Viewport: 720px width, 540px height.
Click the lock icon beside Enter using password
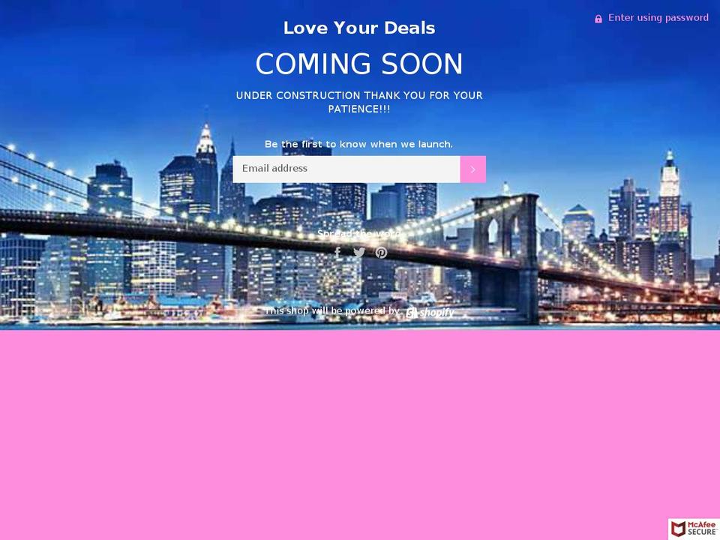598,19
